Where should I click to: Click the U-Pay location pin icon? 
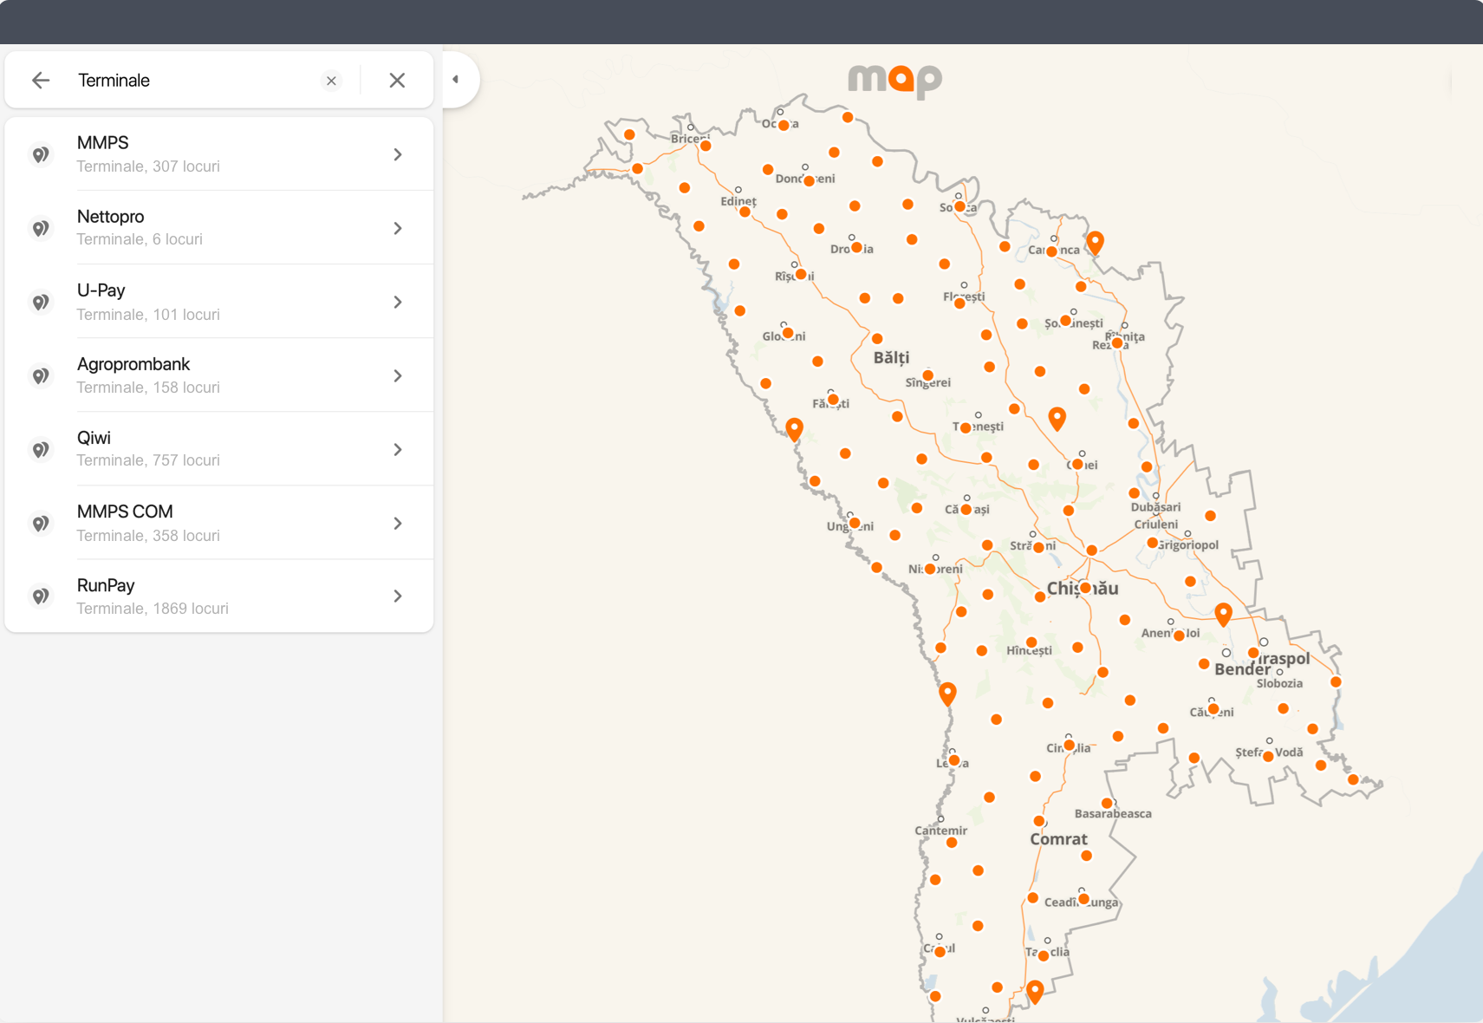(41, 303)
